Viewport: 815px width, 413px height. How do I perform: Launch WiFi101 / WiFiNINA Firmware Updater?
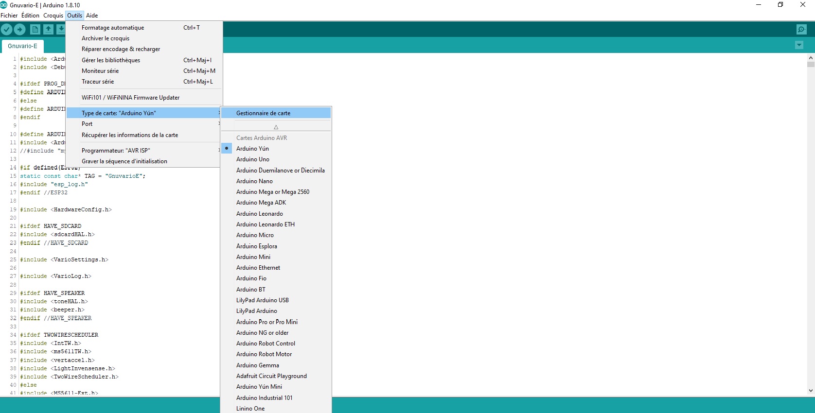[144, 98]
